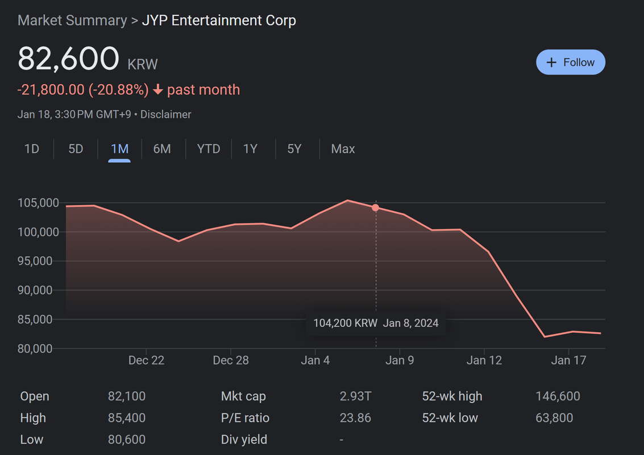This screenshot has width=644, height=455.
Task: Switch to the 1D range tab
Action: (x=32, y=149)
